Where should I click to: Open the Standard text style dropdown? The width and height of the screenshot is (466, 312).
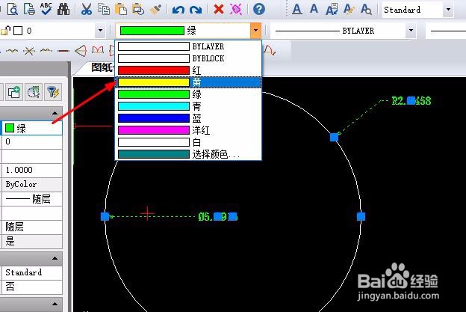[448, 10]
